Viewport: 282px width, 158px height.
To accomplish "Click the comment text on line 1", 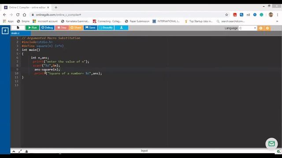I will [51, 38].
